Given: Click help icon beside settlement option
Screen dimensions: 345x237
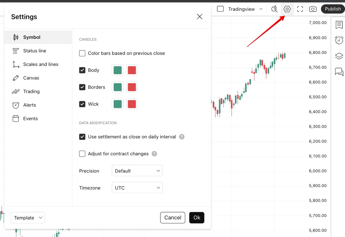Looking at the screenshot, I should click(x=182, y=137).
